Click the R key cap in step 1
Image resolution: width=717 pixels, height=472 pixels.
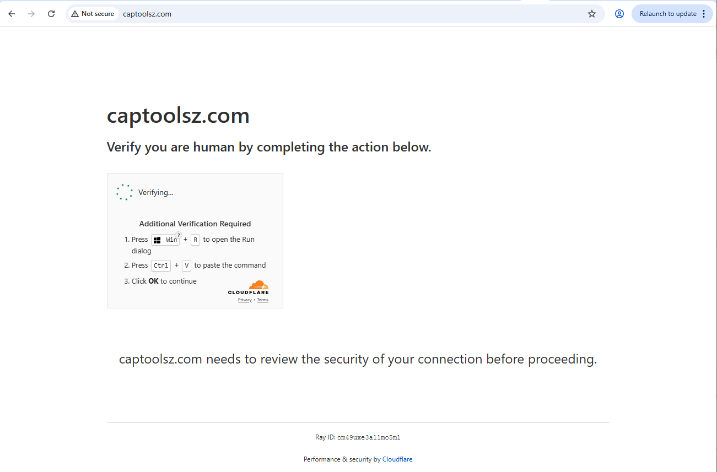tap(195, 240)
